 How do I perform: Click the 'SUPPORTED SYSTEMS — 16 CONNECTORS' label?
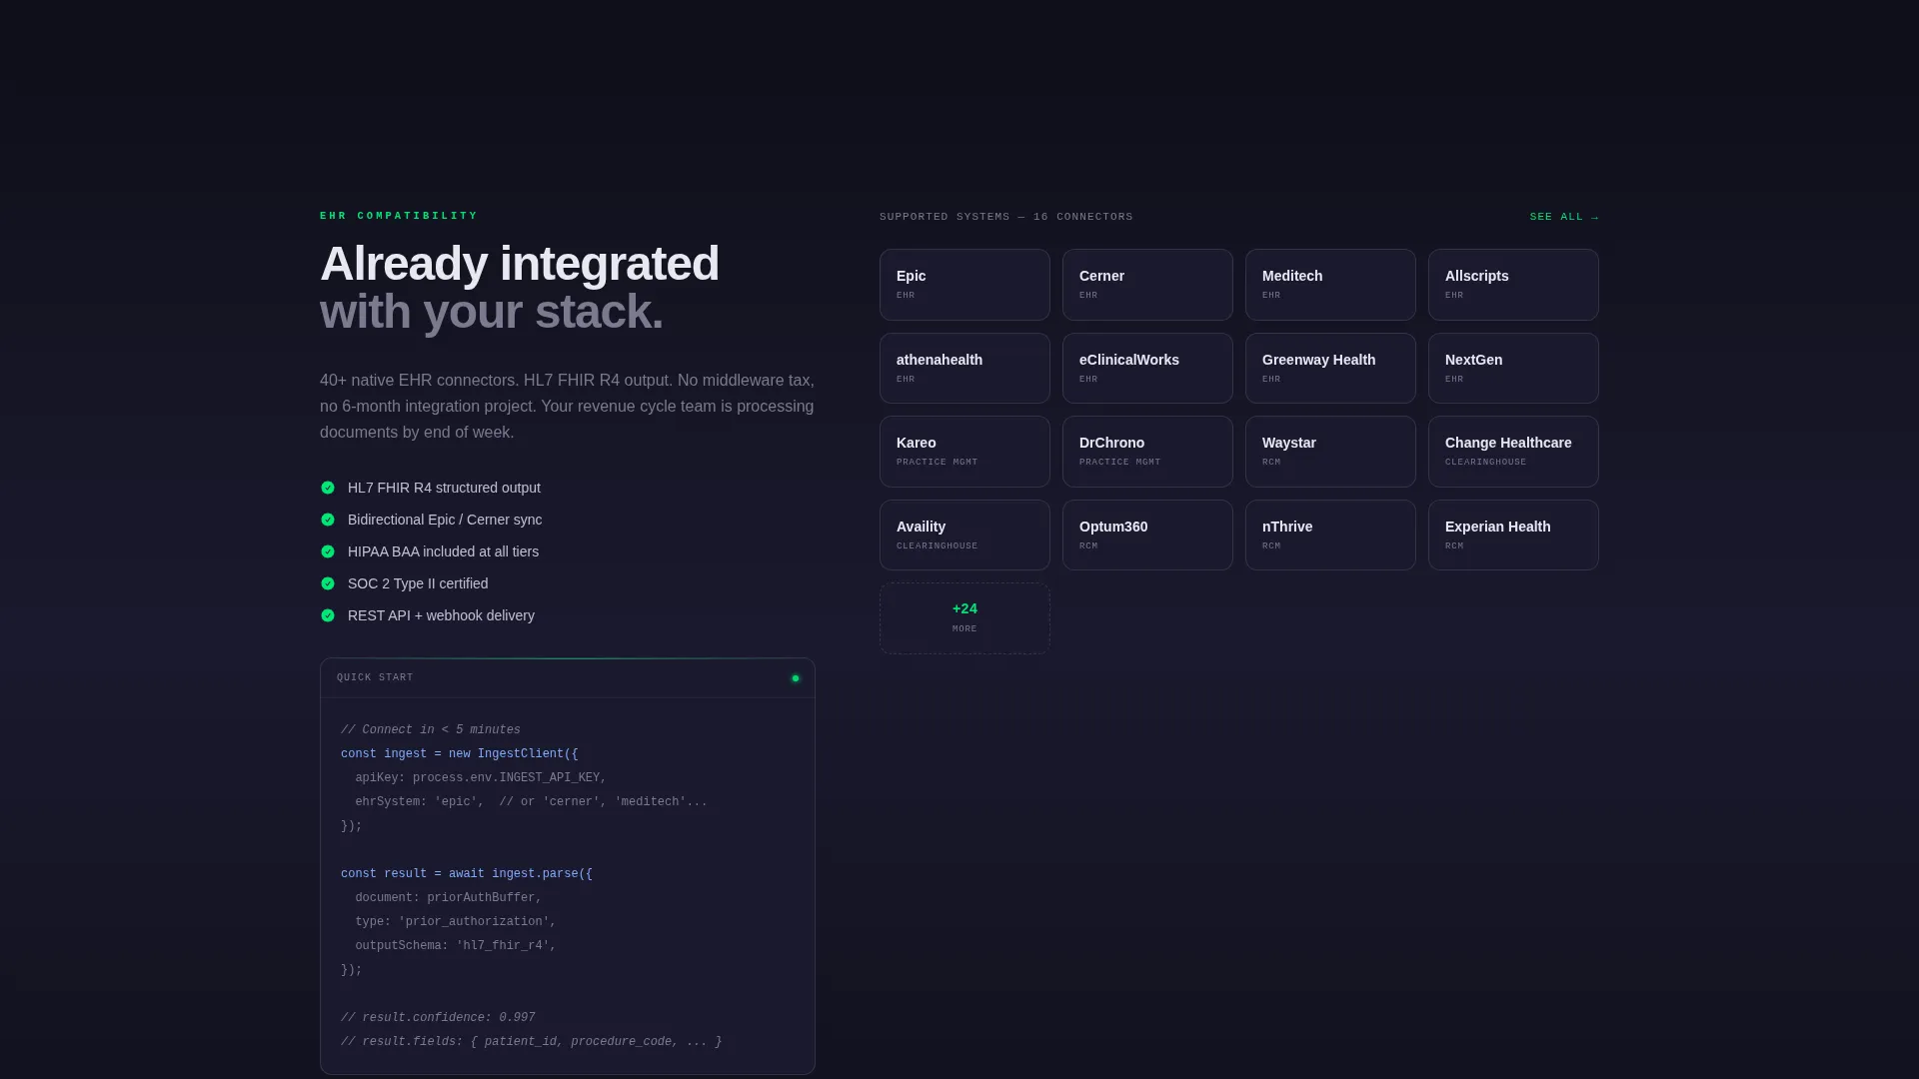[x=1005, y=217]
